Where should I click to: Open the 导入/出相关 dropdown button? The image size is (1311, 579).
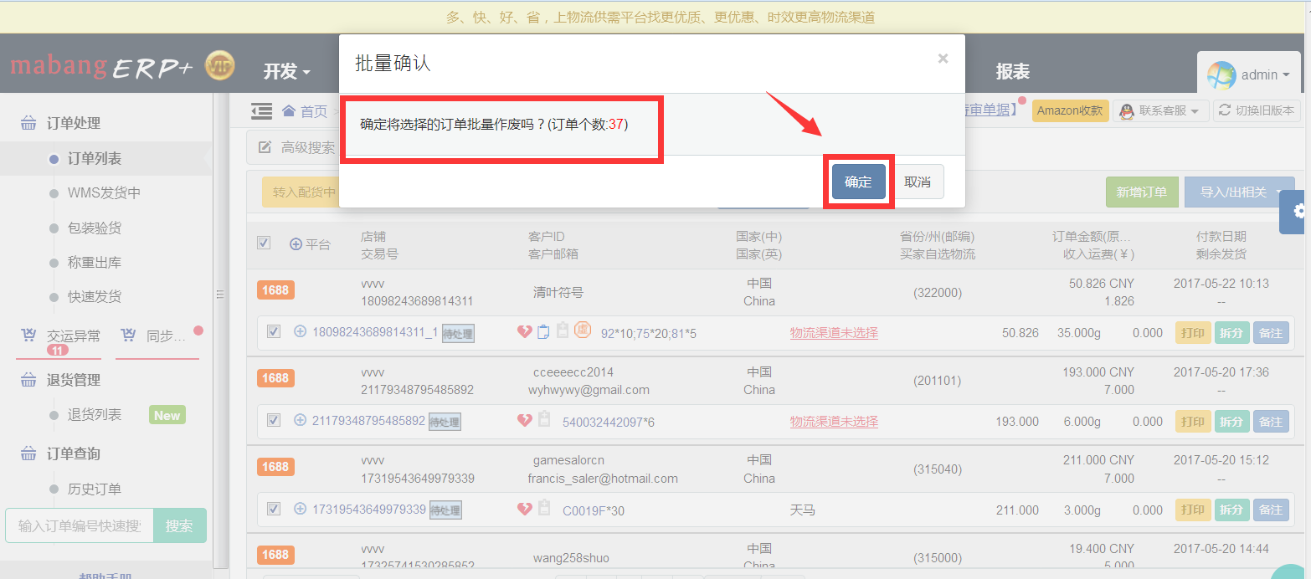(x=1240, y=192)
